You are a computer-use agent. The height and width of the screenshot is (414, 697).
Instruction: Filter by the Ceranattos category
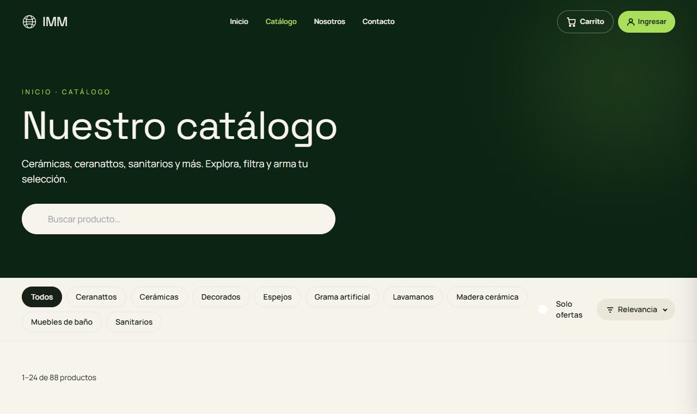96,297
